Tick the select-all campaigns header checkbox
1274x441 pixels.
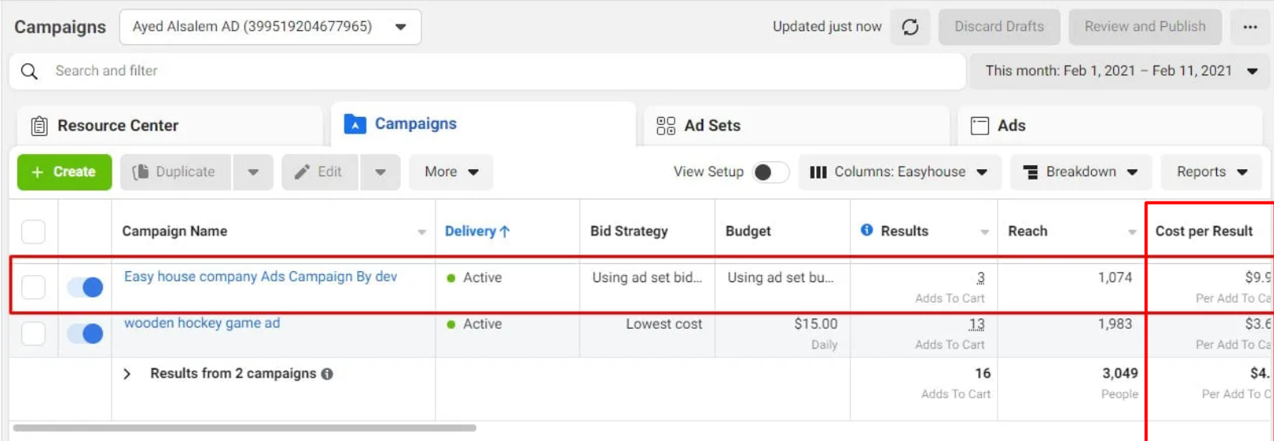point(33,232)
